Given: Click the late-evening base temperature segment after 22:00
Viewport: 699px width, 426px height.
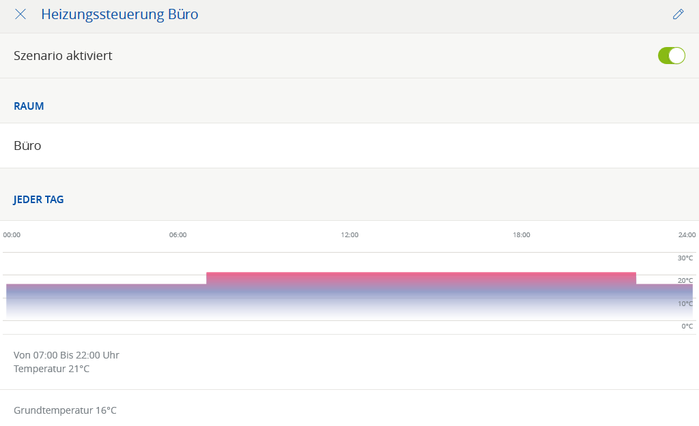Looking at the screenshot, I should point(664,300).
